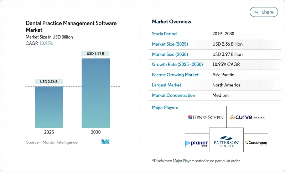Select the Growth Rate (2025 - 2030) row
This screenshot has width=285, height=172.
point(216,65)
